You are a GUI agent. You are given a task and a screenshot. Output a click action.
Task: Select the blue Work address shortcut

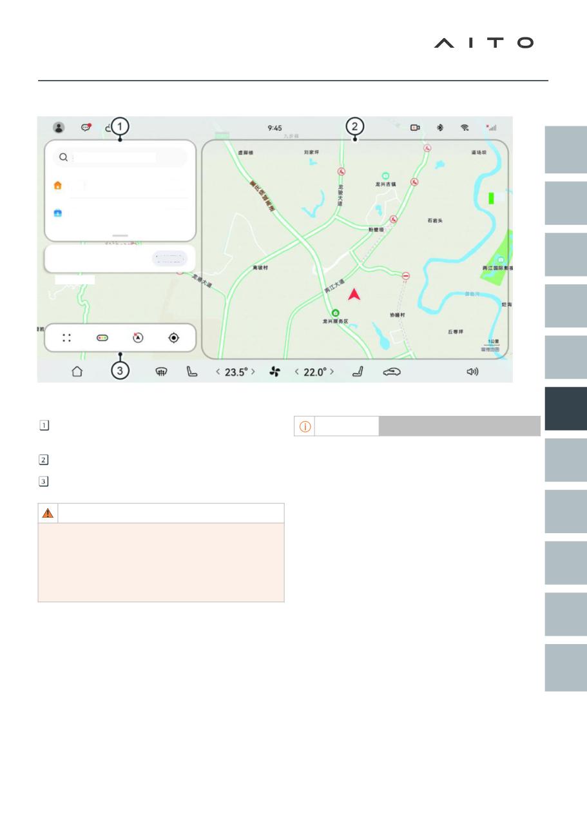coord(57,213)
